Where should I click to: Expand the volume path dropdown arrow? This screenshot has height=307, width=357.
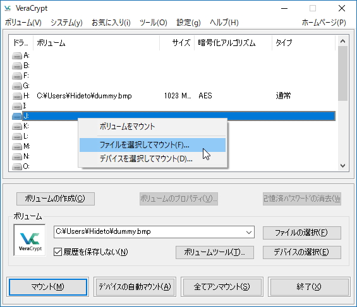point(248,232)
